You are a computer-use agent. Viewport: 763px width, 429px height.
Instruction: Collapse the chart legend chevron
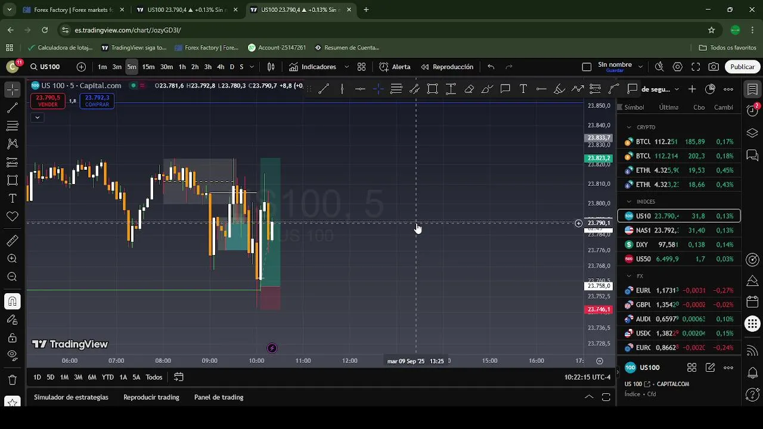pos(37,117)
